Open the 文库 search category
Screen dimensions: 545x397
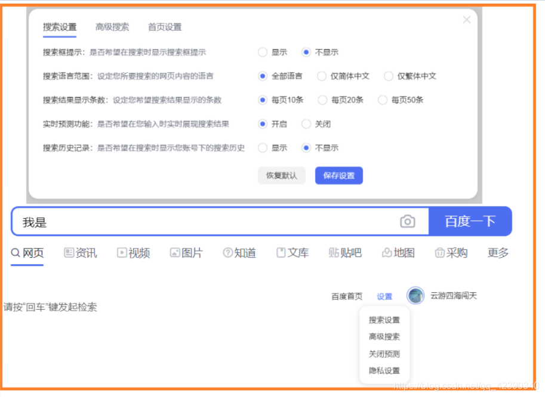pos(298,252)
